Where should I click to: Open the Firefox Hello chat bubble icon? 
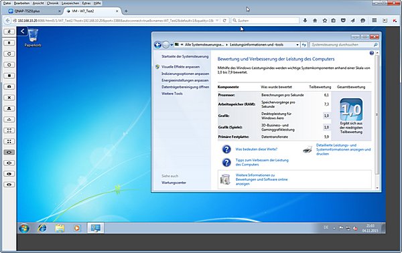point(362,21)
